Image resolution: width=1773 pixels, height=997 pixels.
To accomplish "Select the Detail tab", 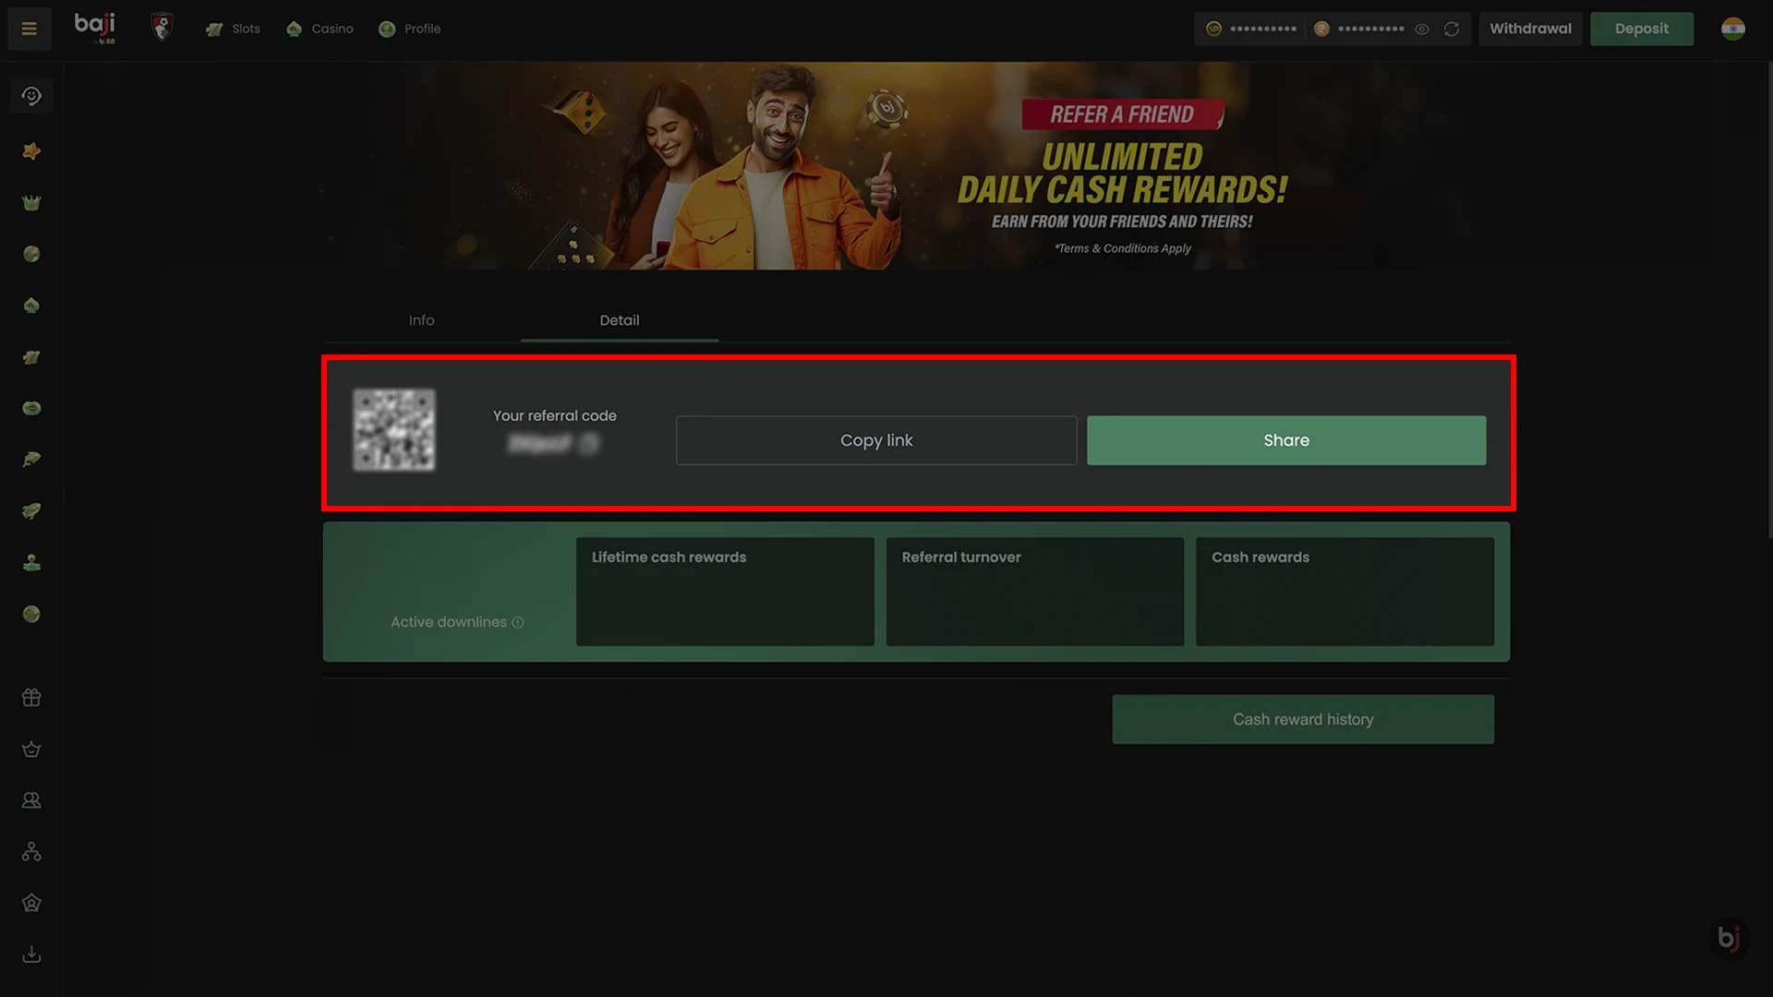I will pos(619,320).
